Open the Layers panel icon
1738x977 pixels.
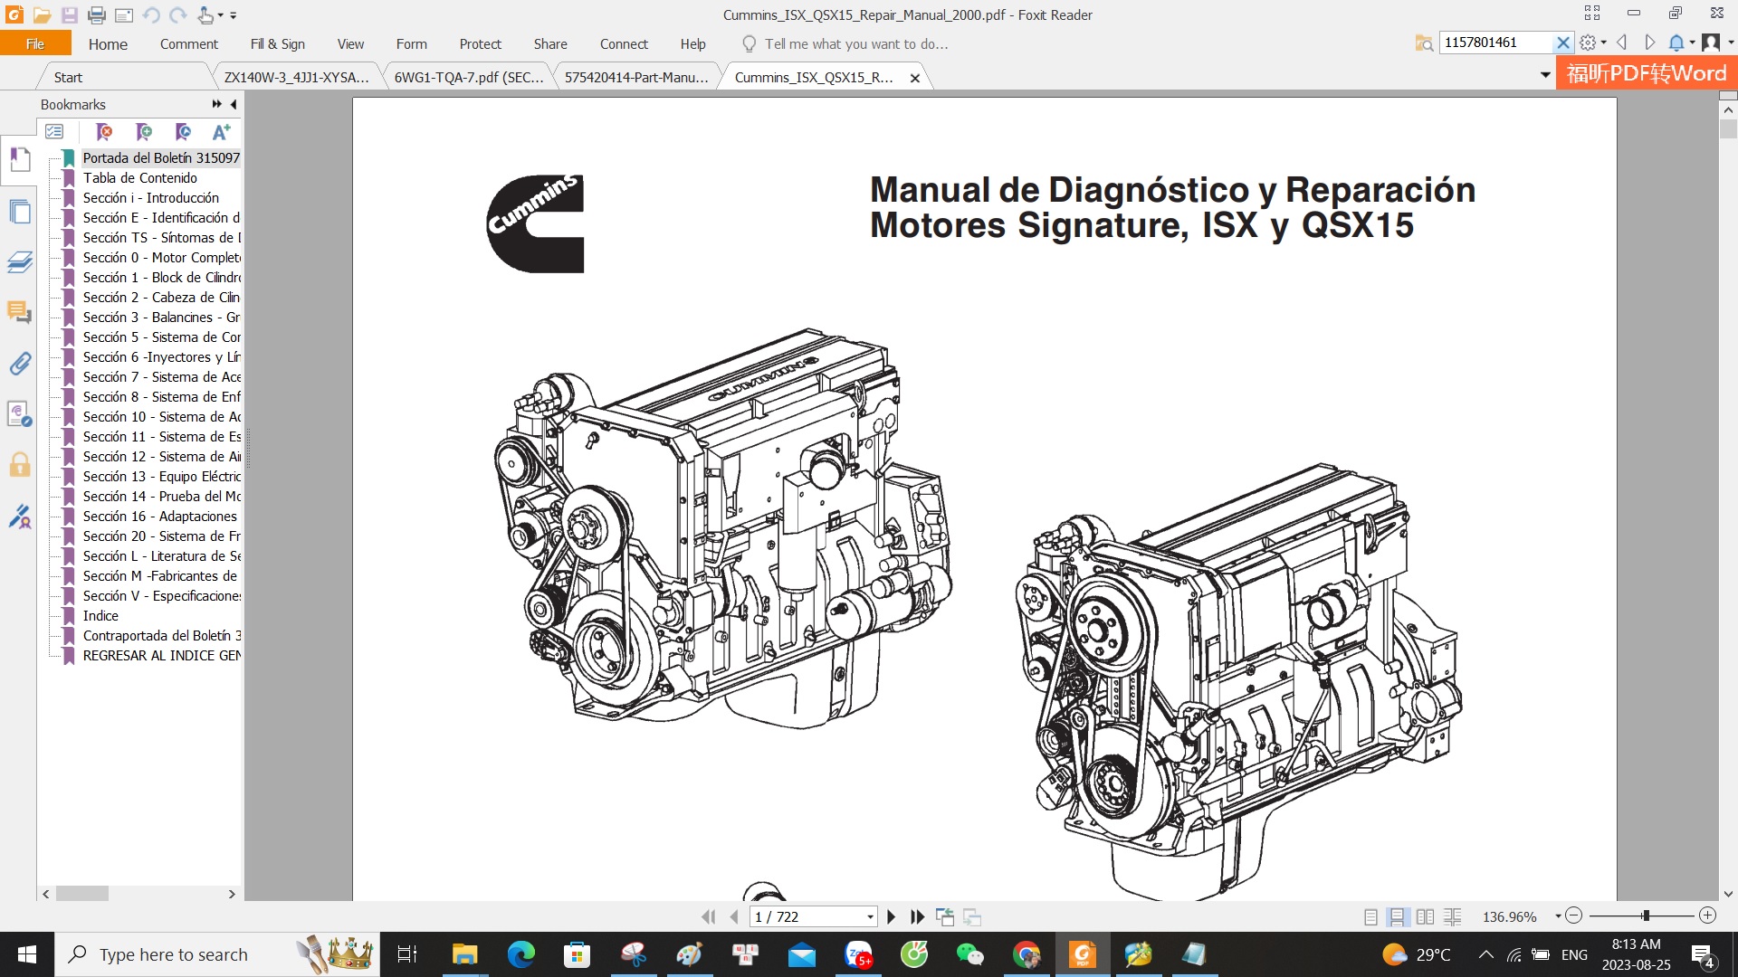click(x=19, y=262)
